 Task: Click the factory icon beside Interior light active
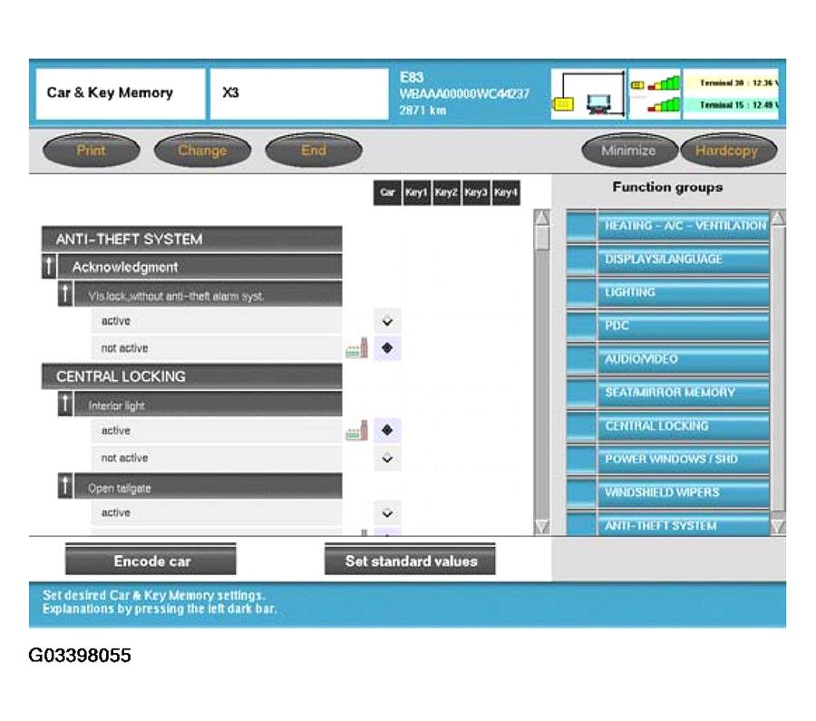[356, 431]
